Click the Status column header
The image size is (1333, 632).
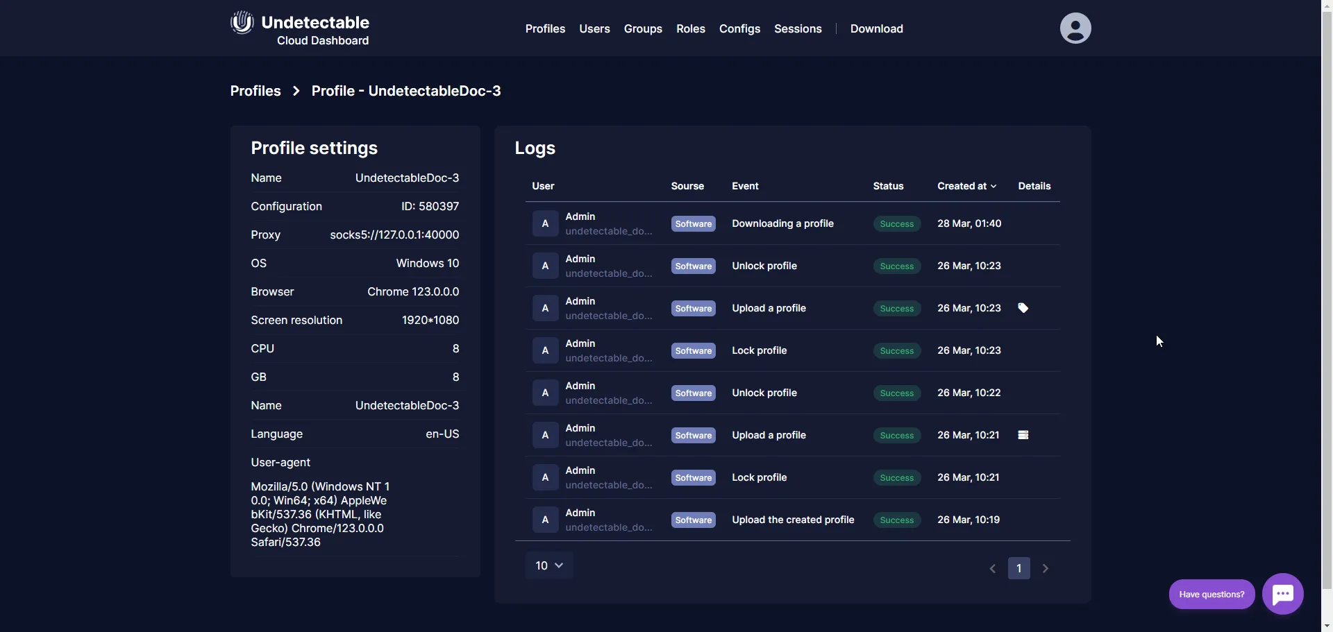tap(888, 186)
